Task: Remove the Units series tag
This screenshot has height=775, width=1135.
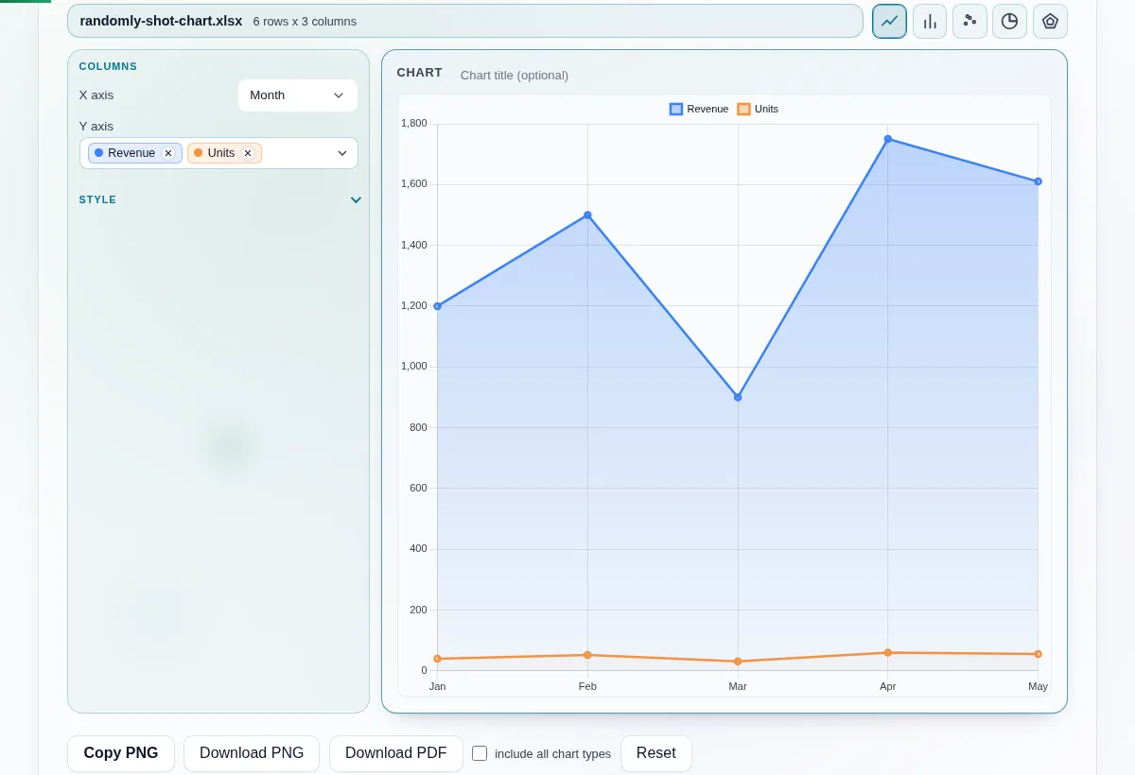Action: click(248, 153)
